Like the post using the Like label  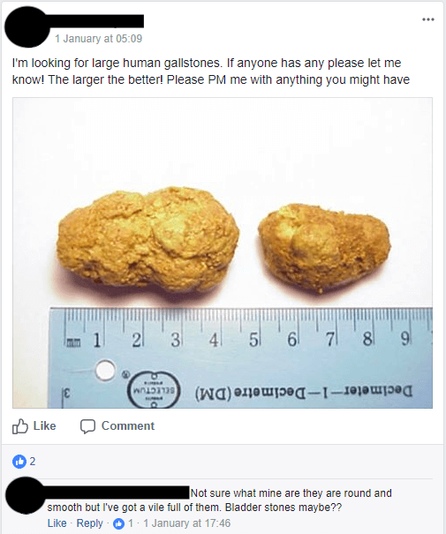pyautogui.click(x=44, y=426)
